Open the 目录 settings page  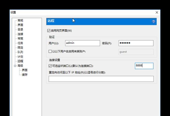(x=20, y=29)
